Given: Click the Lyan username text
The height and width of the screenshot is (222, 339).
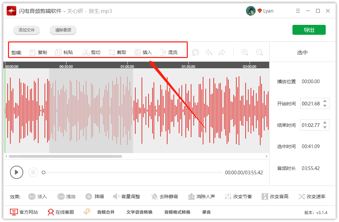Looking at the screenshot, I should (x=268, y=11).
